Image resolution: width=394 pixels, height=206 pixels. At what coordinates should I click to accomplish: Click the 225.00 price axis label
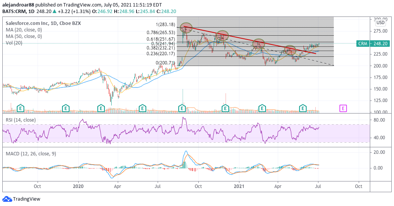(381, 54)
